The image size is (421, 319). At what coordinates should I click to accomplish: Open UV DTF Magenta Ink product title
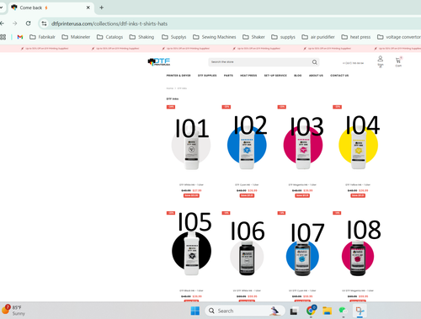click(x=358, y=290)
